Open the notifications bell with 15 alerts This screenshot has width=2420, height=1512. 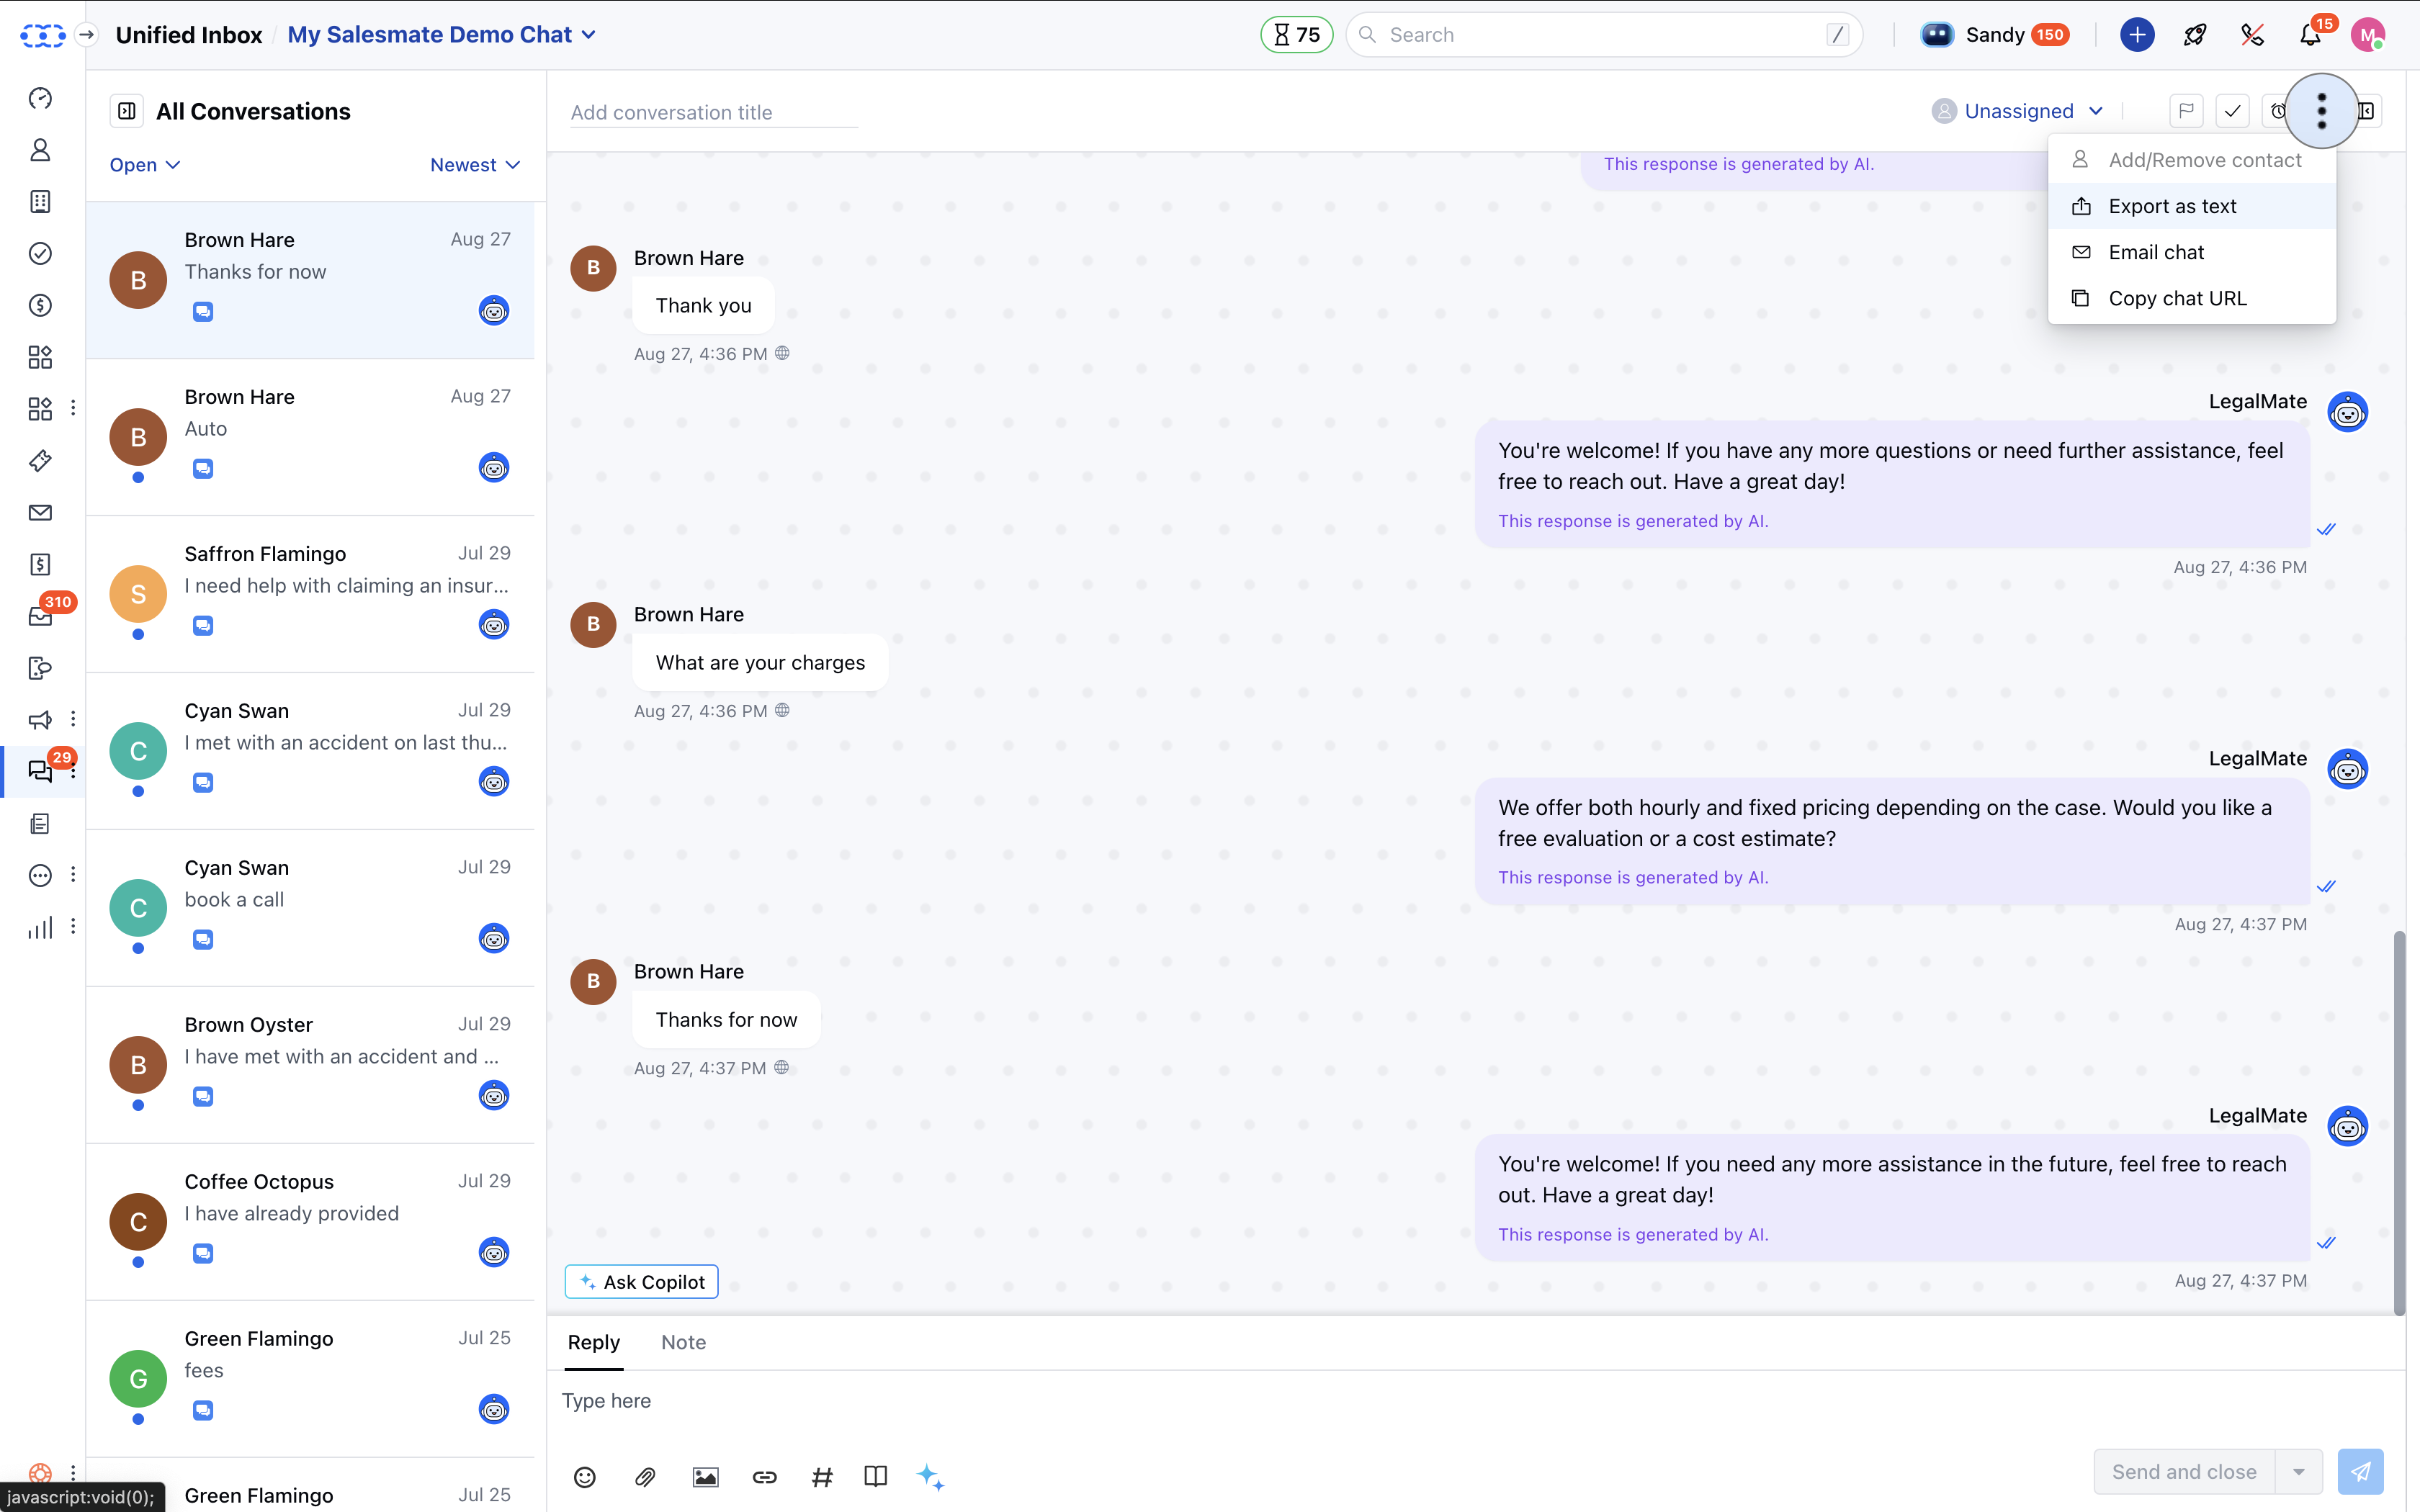[2310, 34]
